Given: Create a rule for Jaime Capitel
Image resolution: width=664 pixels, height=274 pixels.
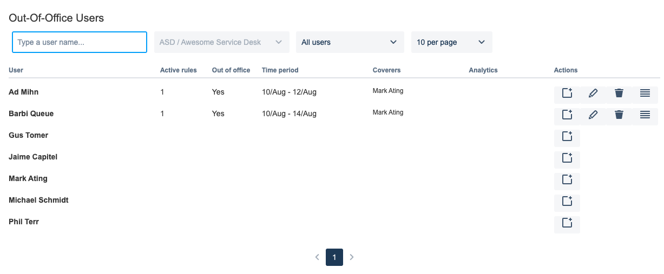Looking at the screenshot, I should 567,158.
